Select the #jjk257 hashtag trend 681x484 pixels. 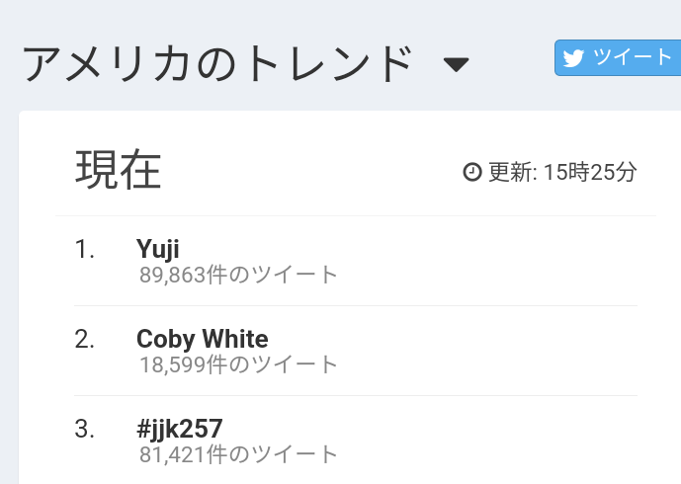(x=179, y=429)
